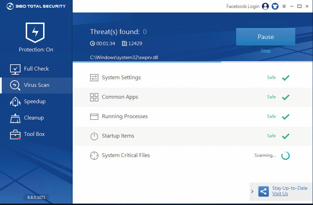The width and height of the screenshot is (313, 205).
Task: Open the Tool Box section
Action: [x=36, y=134]
